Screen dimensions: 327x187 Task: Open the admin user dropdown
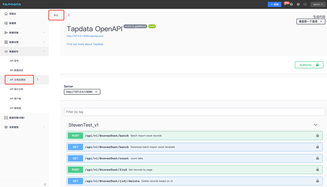318,4
